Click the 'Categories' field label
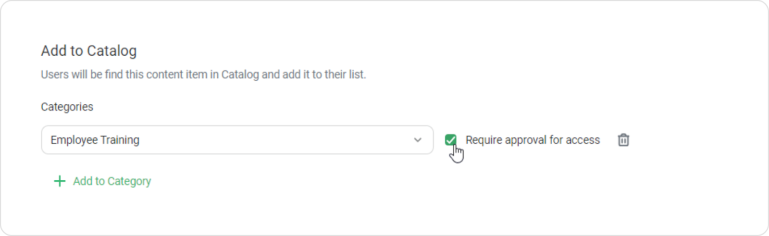769x236 pixels. click(67, 107)
